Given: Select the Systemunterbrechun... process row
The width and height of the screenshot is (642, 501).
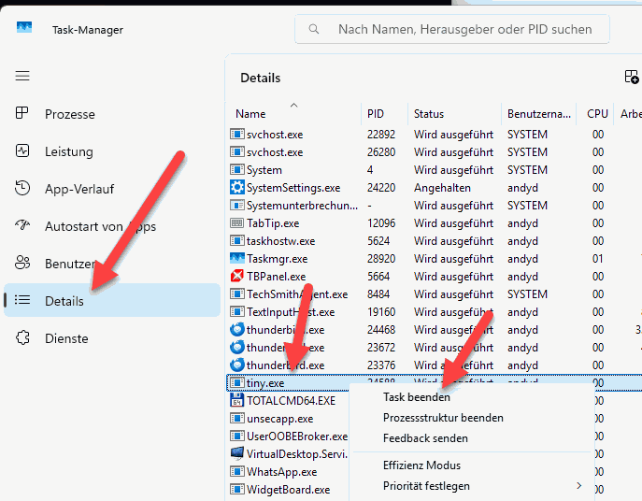Looking at the screenshot, I should tap(434, 205).
